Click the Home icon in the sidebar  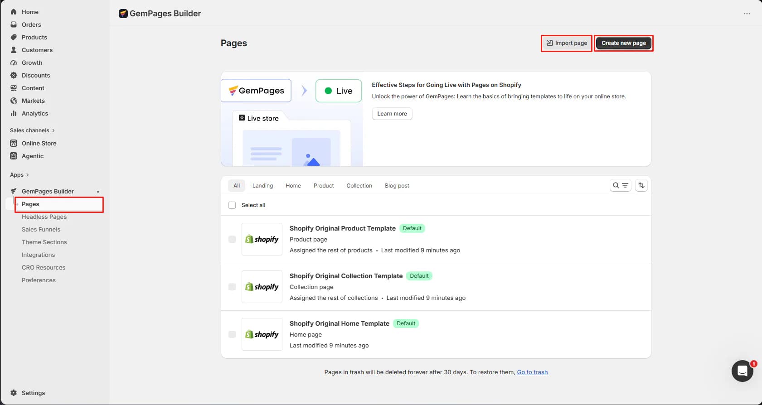point(14,12)
